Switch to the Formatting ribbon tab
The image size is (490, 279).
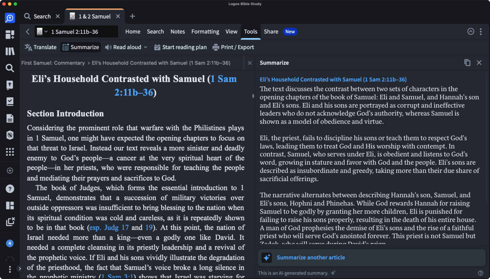(x=205, y=32)
